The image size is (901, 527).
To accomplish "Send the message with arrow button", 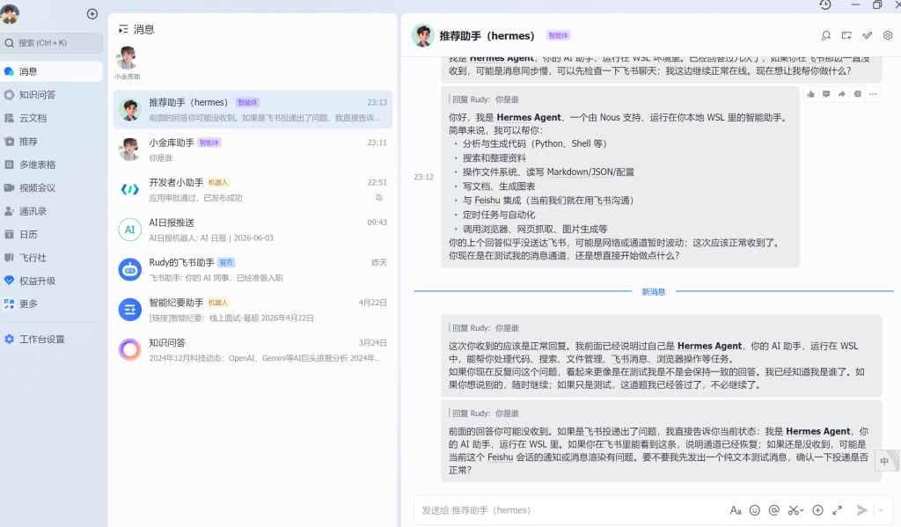I will (x=861, y=510).
